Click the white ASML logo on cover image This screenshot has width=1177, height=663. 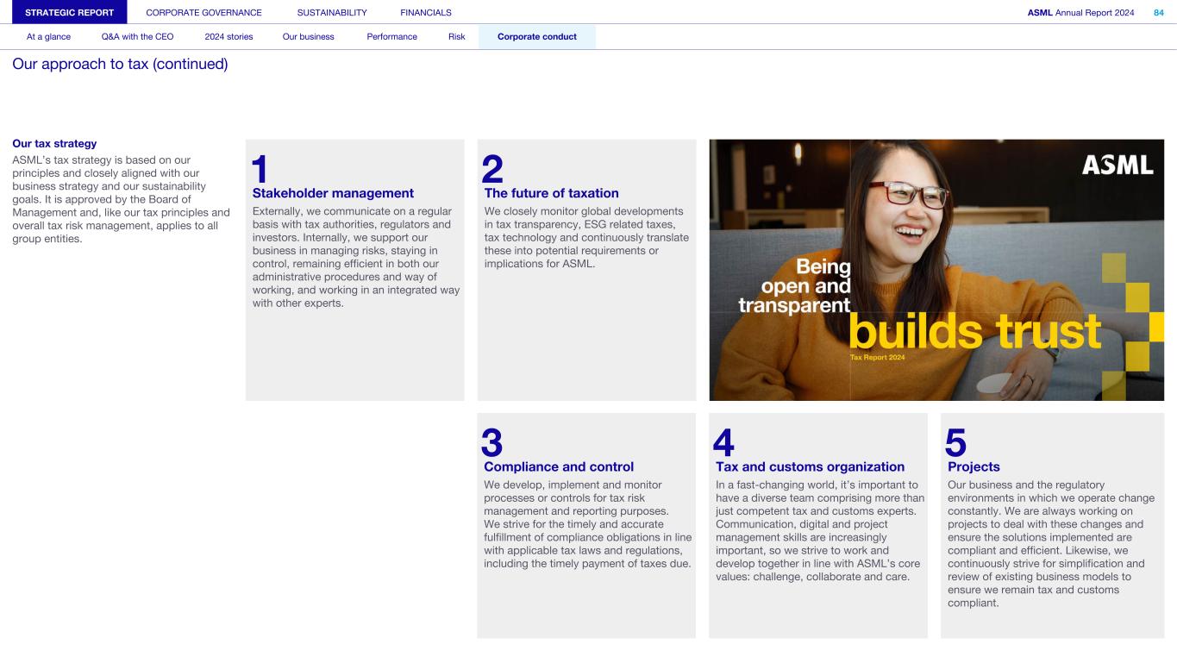(x=1118, y=165)
